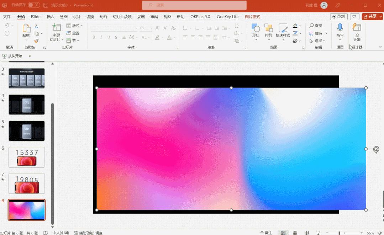Start Dictate (听写) microphone
This screenshot has height=235, width=384.
[x=340, y=31]
